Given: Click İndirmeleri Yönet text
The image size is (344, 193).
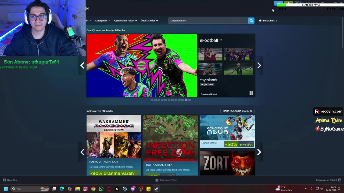Looking at the screenshot, I should (169, 180).
